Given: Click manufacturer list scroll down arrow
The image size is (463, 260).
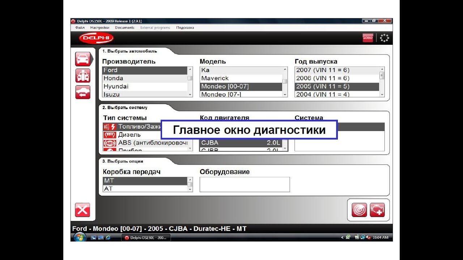Looking at the screenshot, I should pyautogui.click(x=190, y=95).
